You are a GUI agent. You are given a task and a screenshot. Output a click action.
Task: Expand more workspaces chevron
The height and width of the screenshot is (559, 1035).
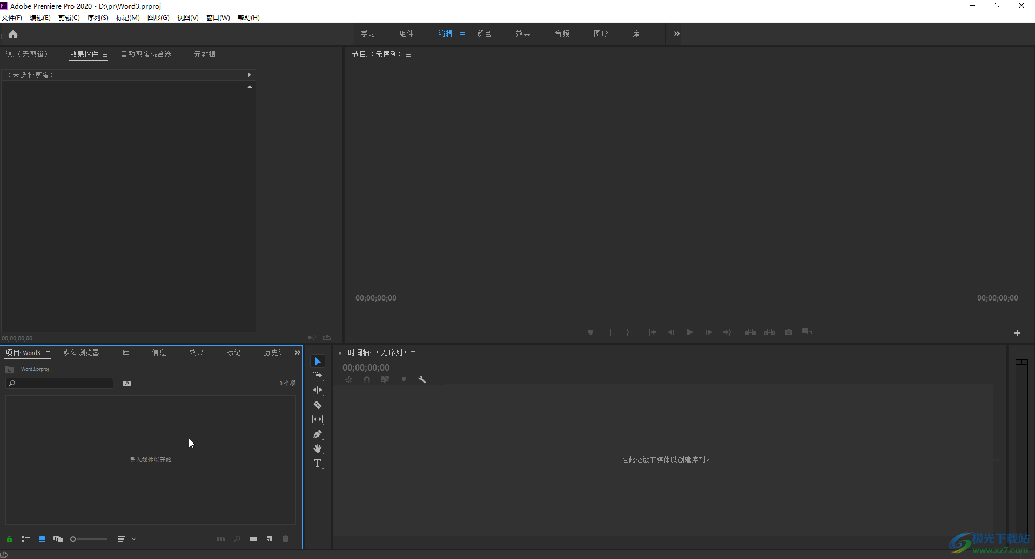(677, 33)
